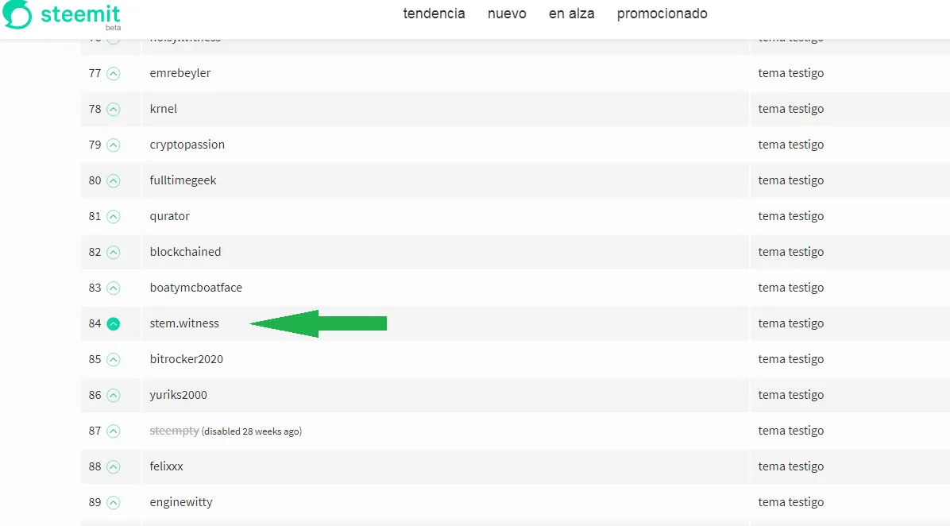Open bitrocker2020 profile link

[x=187, y=359]
